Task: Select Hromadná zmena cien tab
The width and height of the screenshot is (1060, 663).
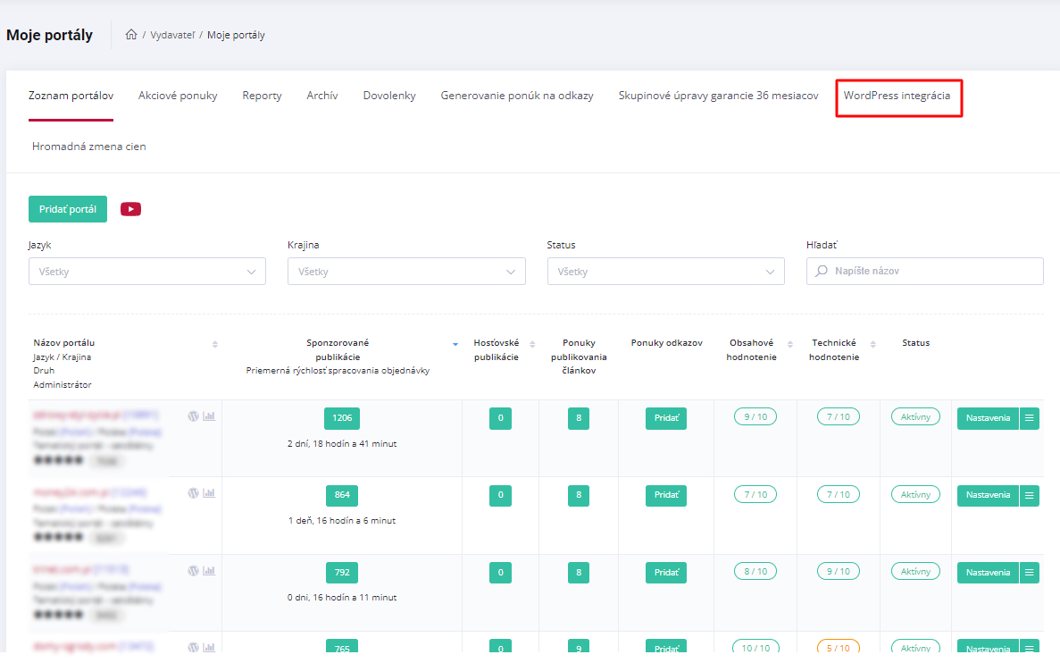Action: (89, 147)
